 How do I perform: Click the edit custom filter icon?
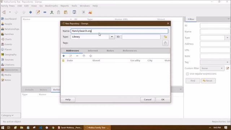228,68
